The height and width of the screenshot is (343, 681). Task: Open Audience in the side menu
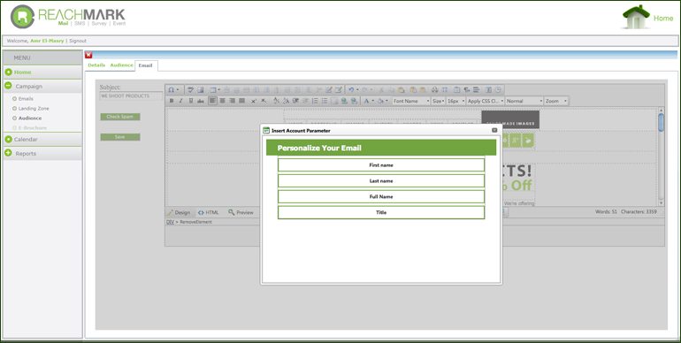click(x=30, y=118)
